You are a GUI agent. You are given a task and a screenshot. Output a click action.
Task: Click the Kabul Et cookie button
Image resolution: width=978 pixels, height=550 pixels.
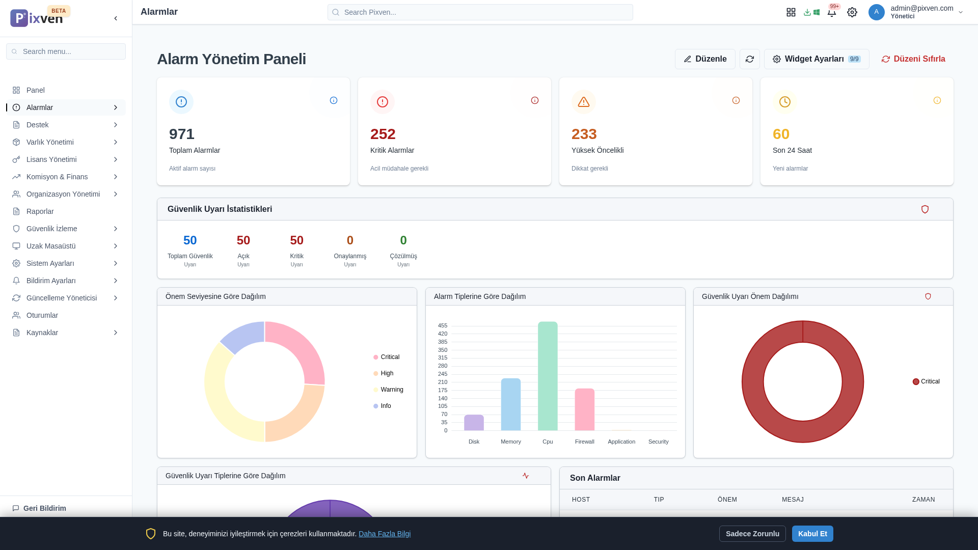point(812,534)
